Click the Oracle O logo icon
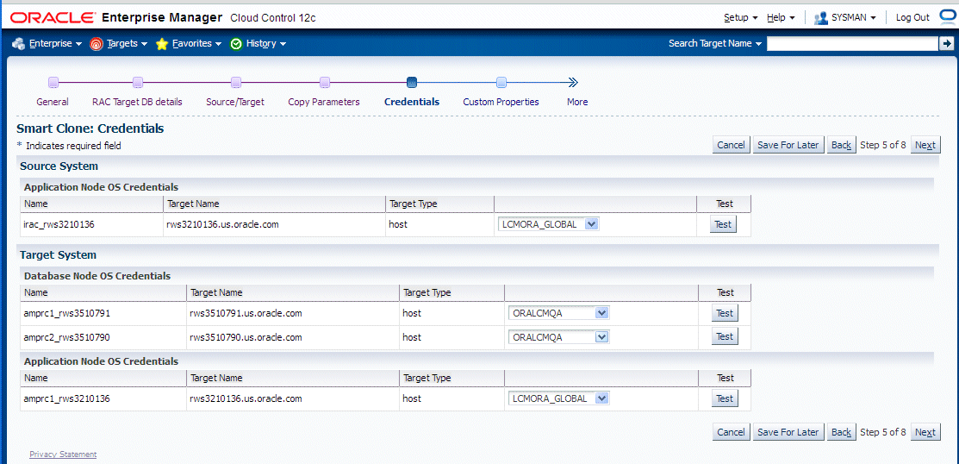Viewport: 959px width, 464px height. point(948,17)
